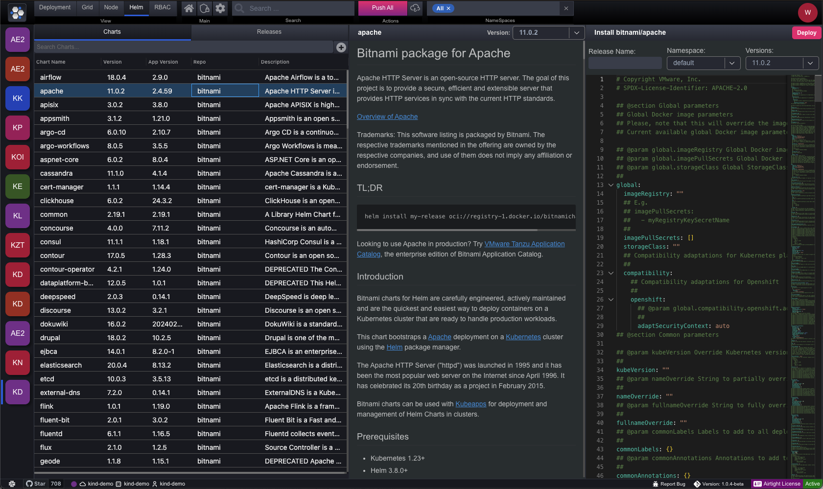This screenshot has width=823, height=489.
Task: Select the KZT cluster icon in the sidebar
Action: 18,245
